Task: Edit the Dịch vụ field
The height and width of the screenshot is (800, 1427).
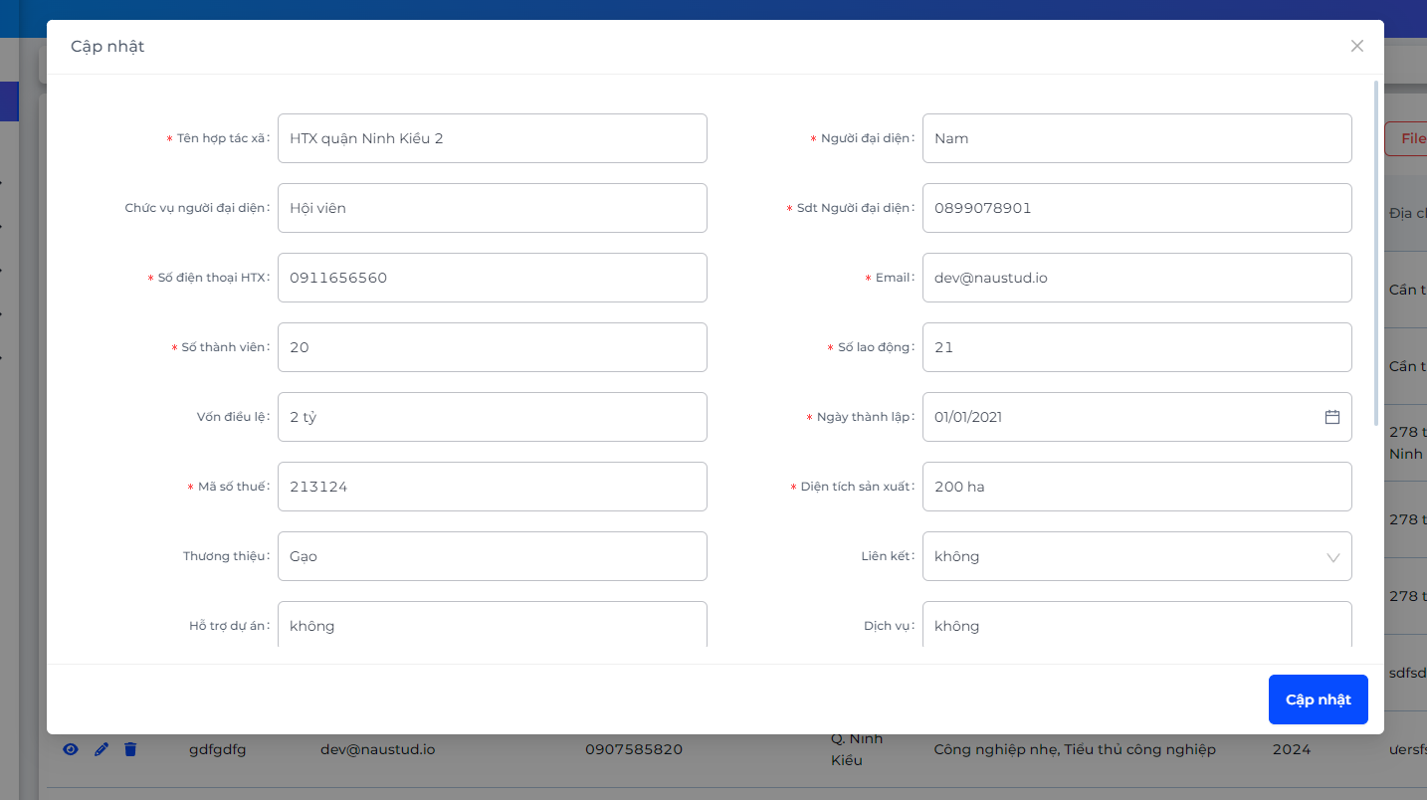Action: (x=1136, y=624)
